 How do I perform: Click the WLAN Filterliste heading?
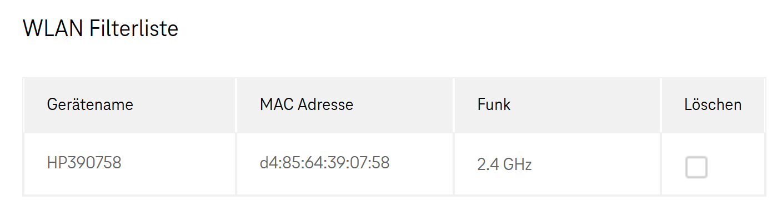coord(101,28)
